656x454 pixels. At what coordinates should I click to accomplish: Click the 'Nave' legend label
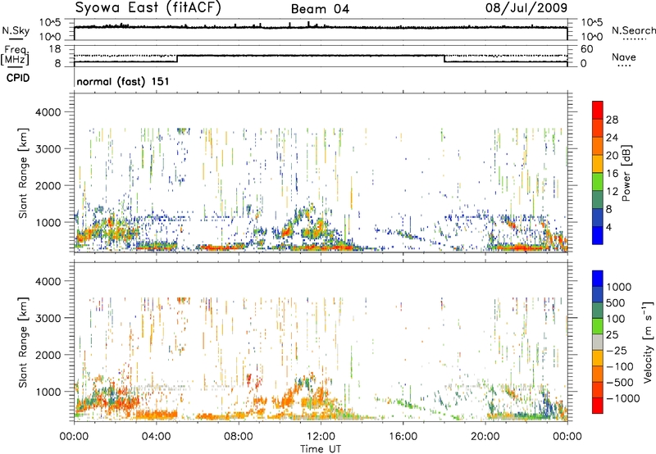[x=624, y=57]
